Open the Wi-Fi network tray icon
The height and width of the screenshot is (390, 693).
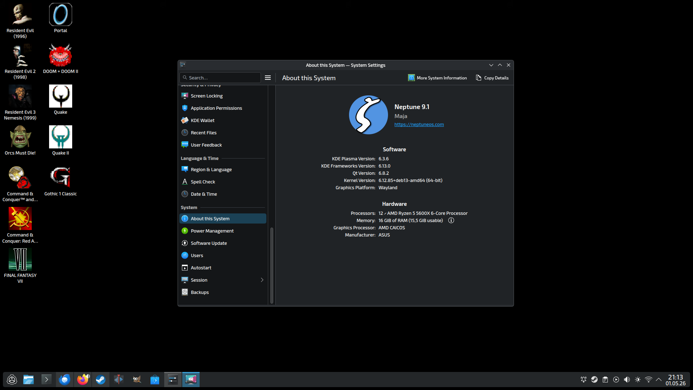click(649, 380)
